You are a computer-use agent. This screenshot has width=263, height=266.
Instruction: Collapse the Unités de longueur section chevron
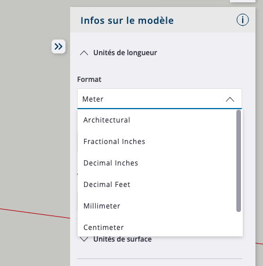coord(84,53)
